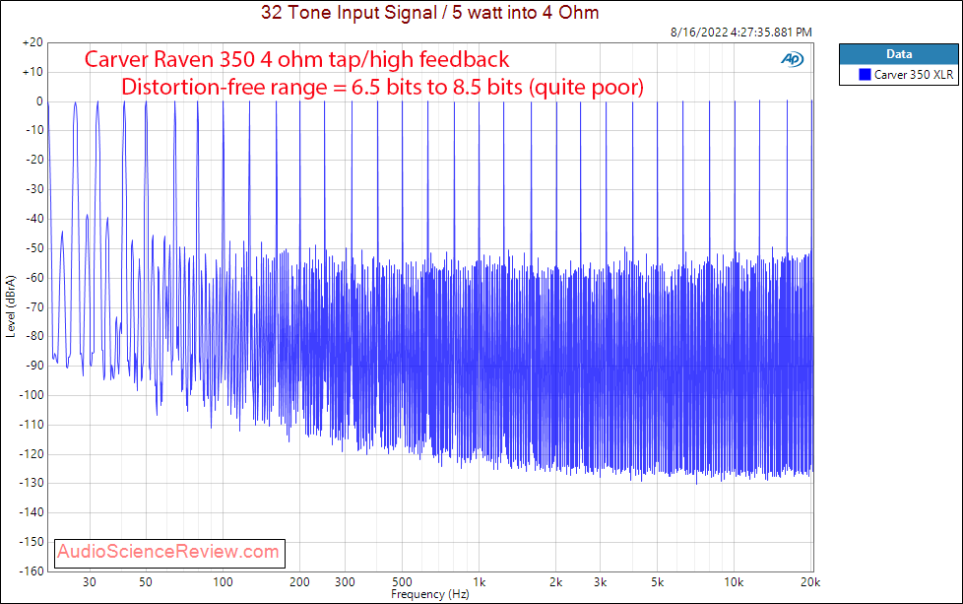Click the 2k tick label on the frequency axis

pos(555,582)
